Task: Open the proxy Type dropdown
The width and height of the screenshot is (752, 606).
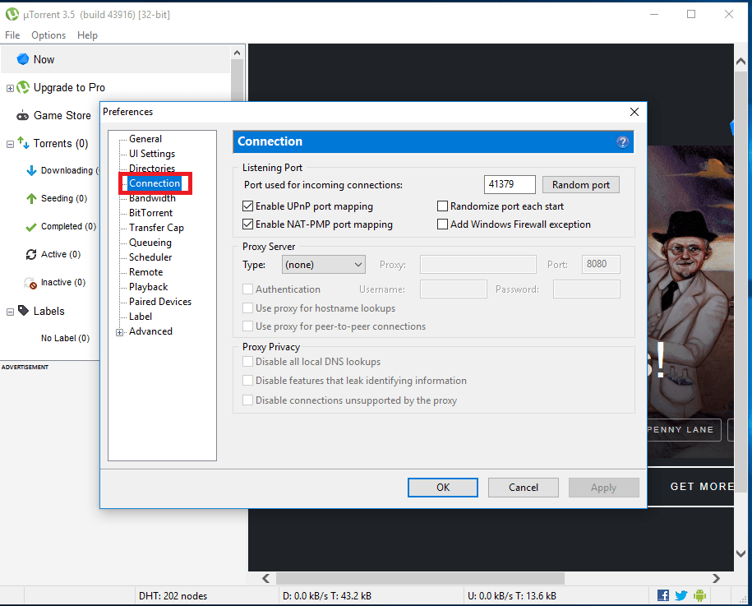Action: [x=324, y=265]
